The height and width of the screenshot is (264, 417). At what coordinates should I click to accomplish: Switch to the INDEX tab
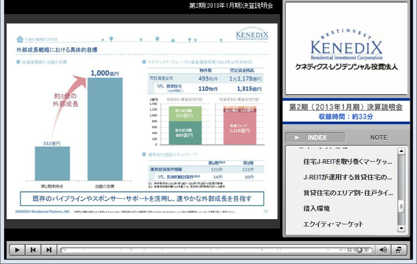[315, 138]
